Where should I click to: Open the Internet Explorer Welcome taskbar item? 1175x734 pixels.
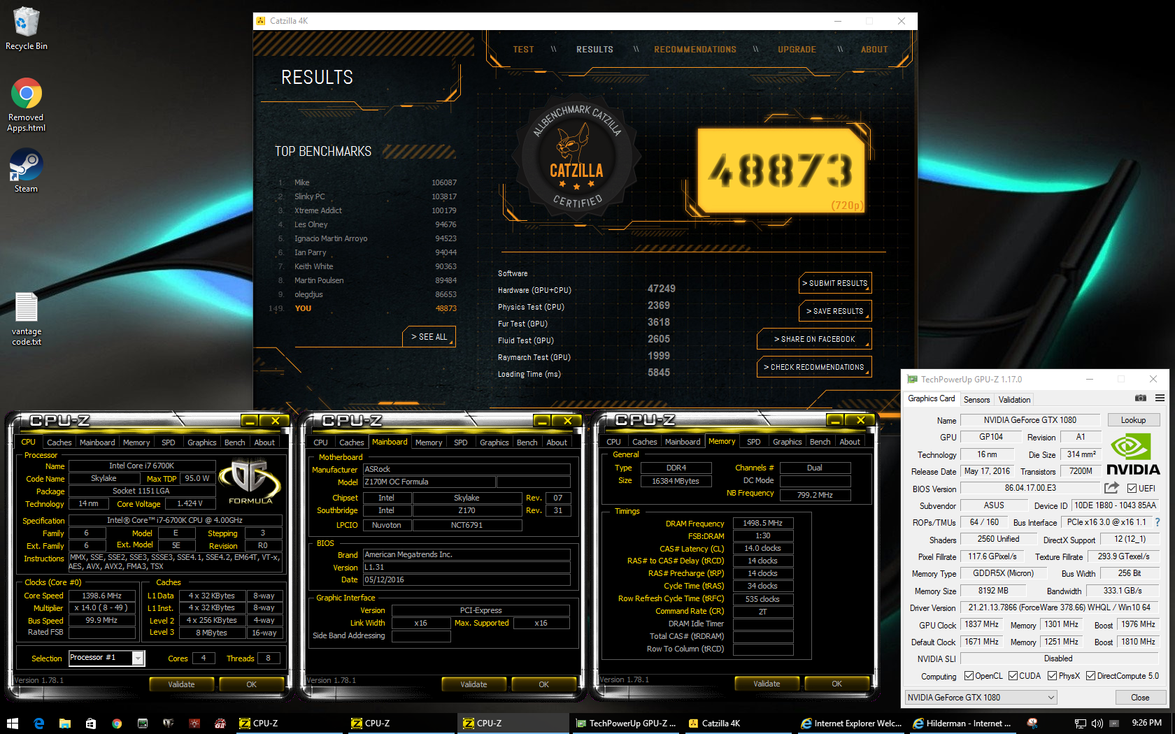(x=851, y=724)
